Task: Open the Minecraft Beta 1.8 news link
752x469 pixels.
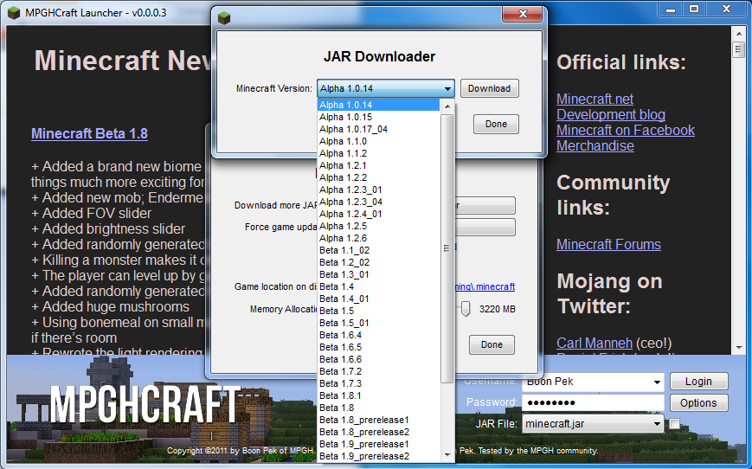Action: tap(89, 133)
